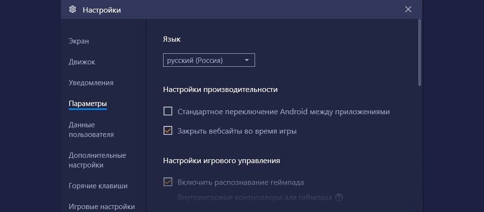Image resolution: width=484 pixels, height=212 pixels.
Task: Open the русский (Россия) language combo box
Action: [209, 60]
